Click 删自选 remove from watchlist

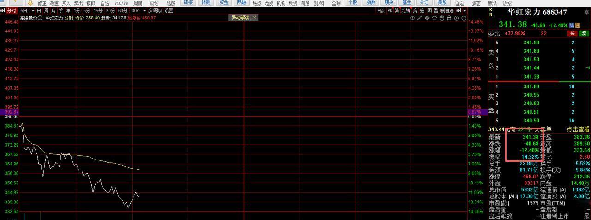pyautogui.click(x=447, y=11)
